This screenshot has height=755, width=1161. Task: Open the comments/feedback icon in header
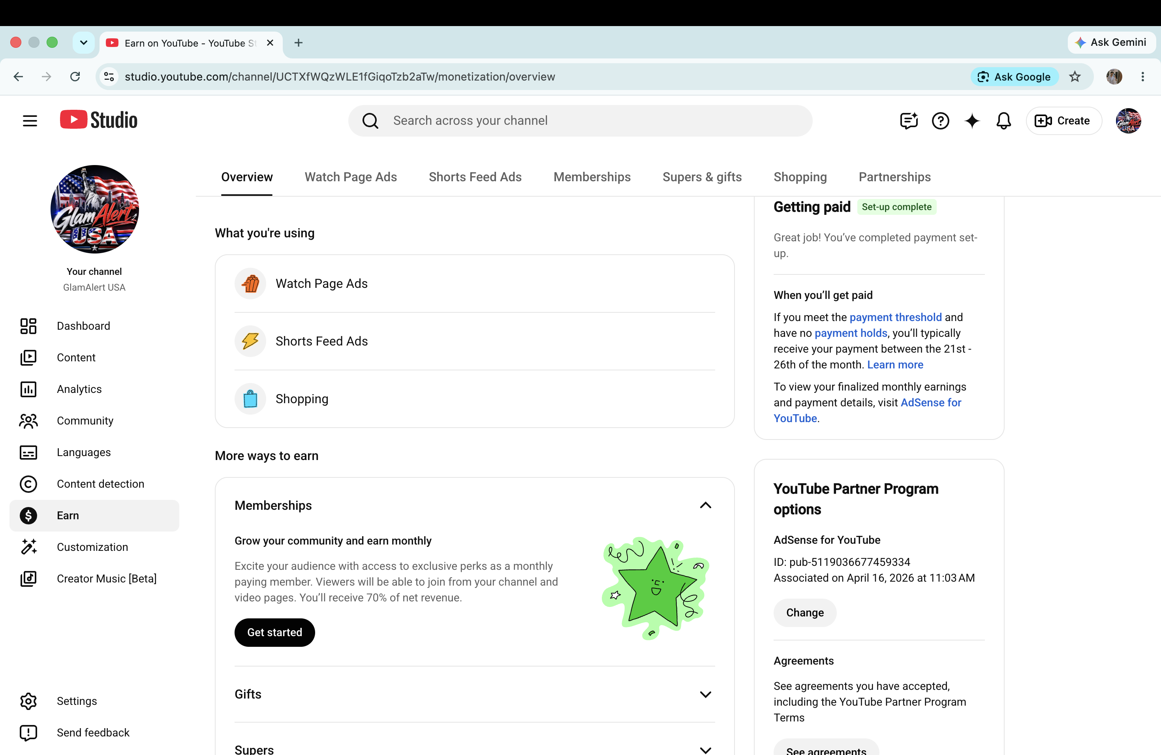909,120
